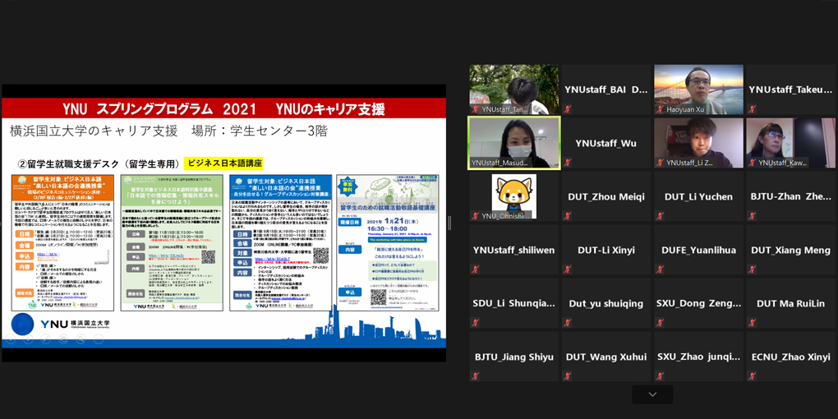Viewport: 838px width, 419px height.
Task: Click the muted mic icon on YNUstaff_Li Z tile
Action: click(660, 163)
